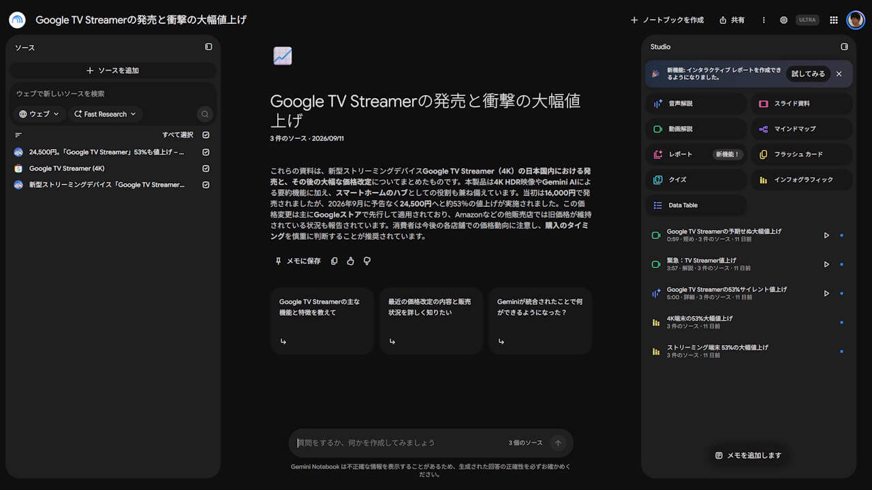Add a note with メモを追加します

(748, 455)
